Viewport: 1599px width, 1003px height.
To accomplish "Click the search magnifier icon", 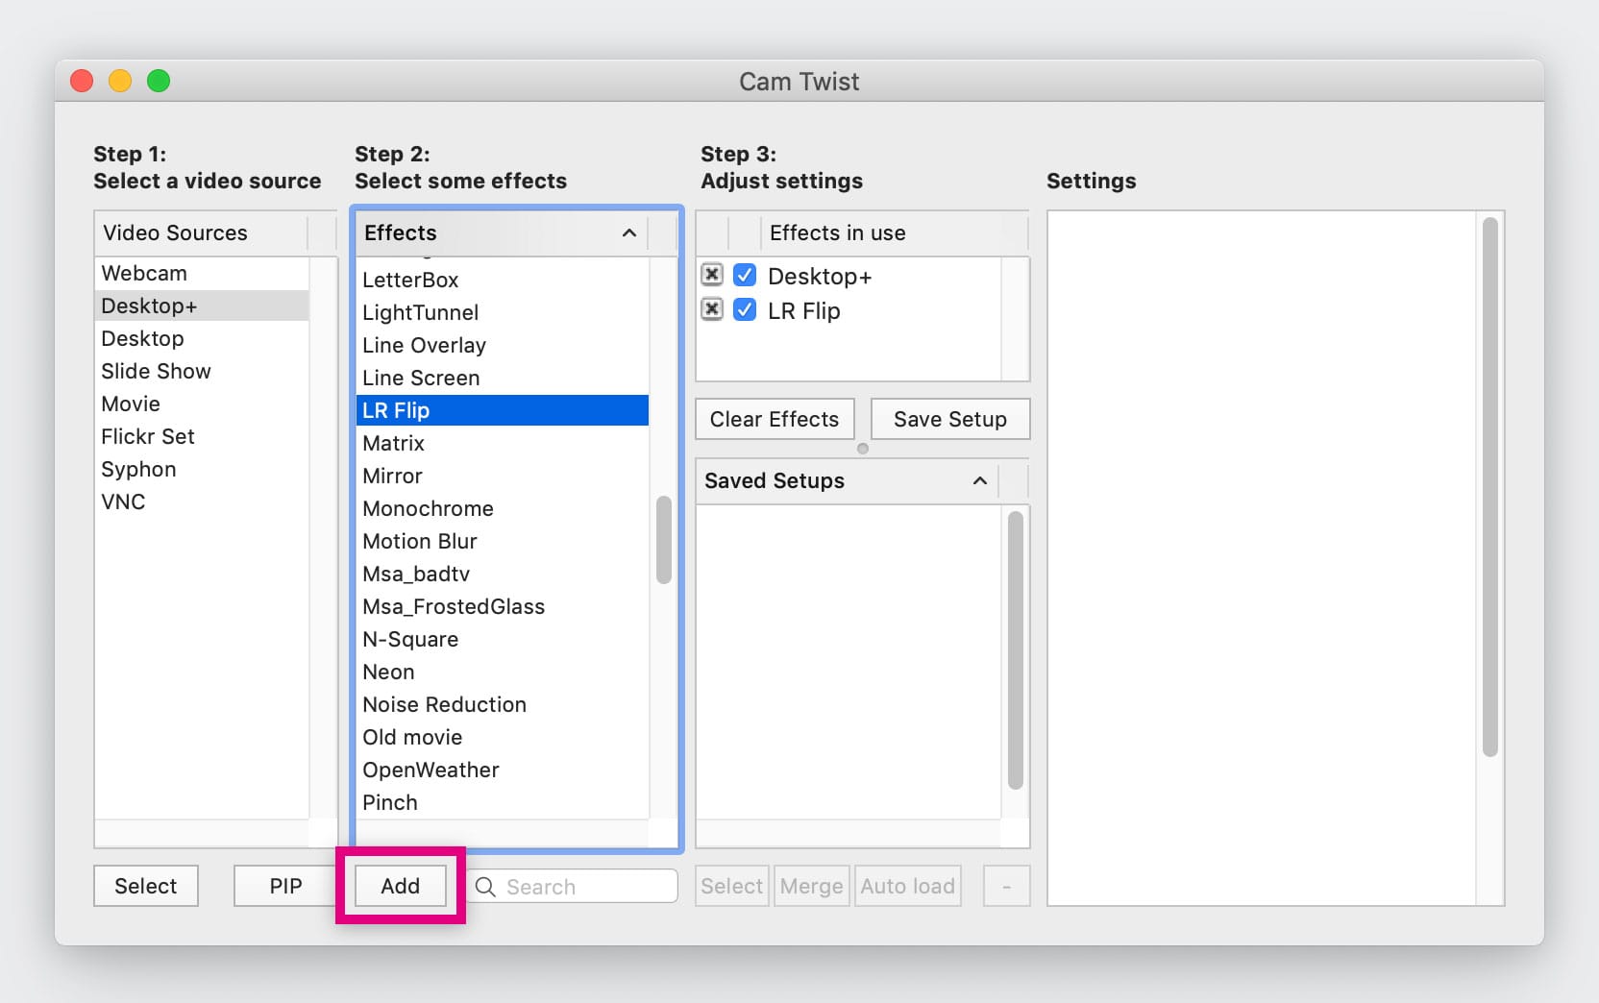I will tap(486, 887).
